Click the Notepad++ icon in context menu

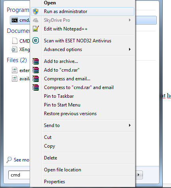pos(36,29)
